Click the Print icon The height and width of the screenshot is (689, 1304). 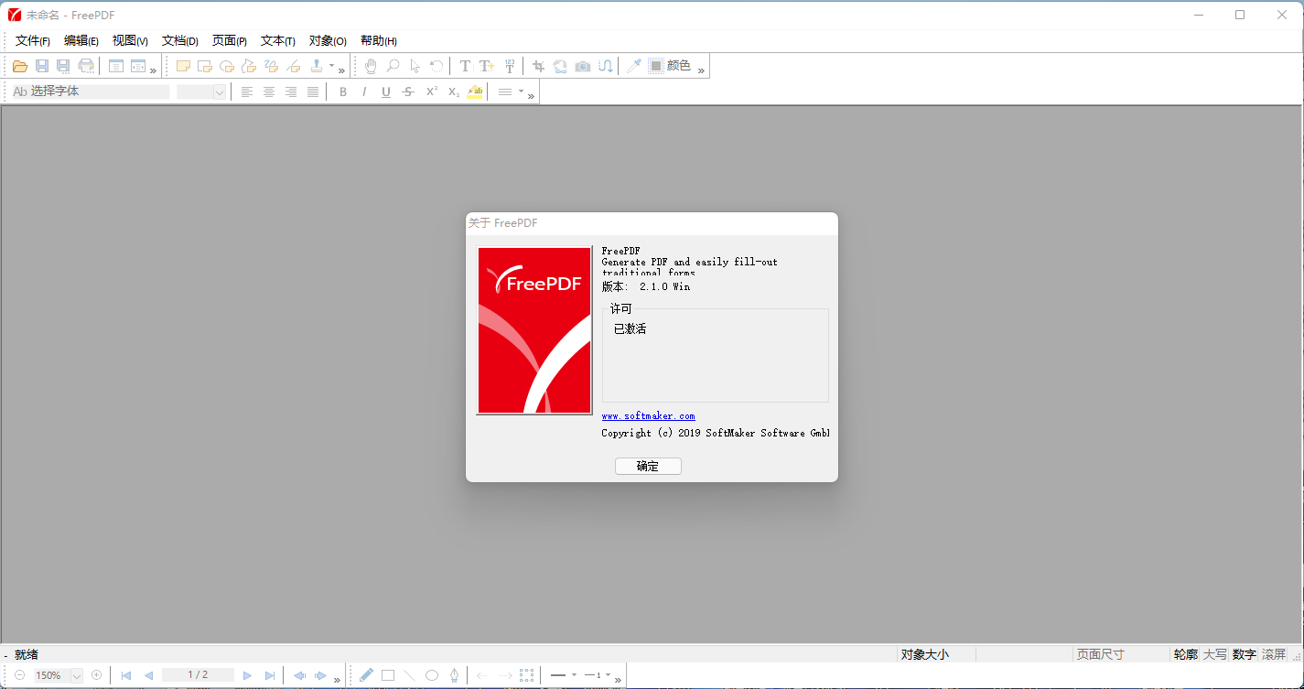click(x=86, y=66)
